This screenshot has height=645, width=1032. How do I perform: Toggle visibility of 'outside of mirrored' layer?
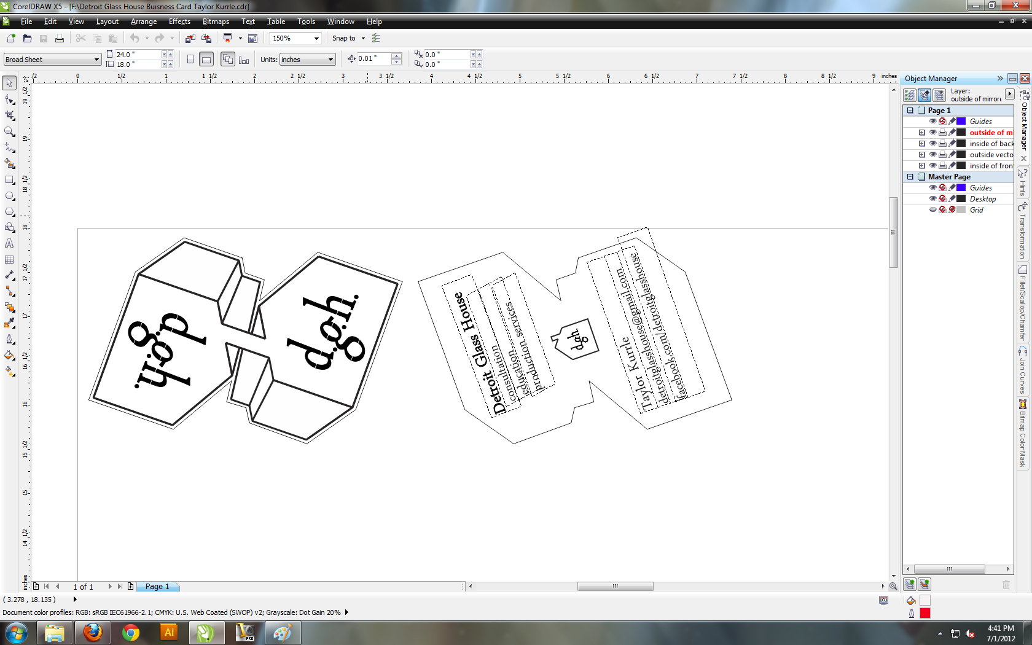coord(932,133)
